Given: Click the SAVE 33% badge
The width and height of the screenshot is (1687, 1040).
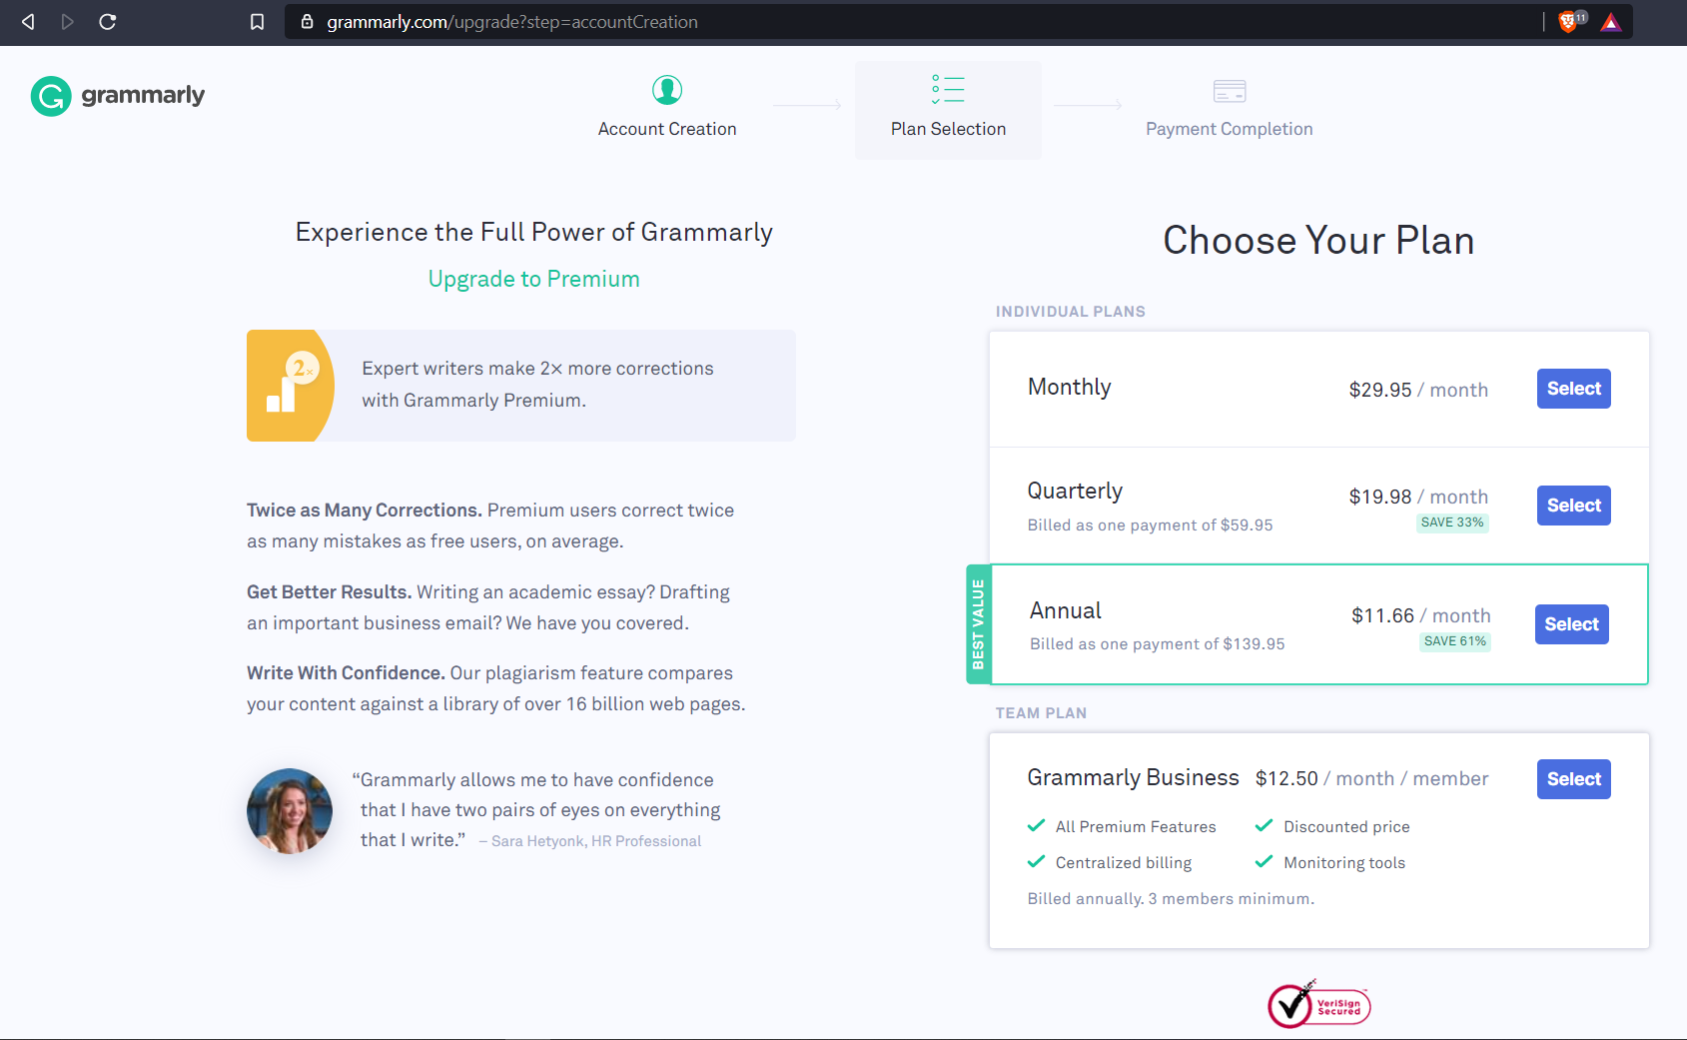Looking at the screenshot, I should [x=1452, y=522].
